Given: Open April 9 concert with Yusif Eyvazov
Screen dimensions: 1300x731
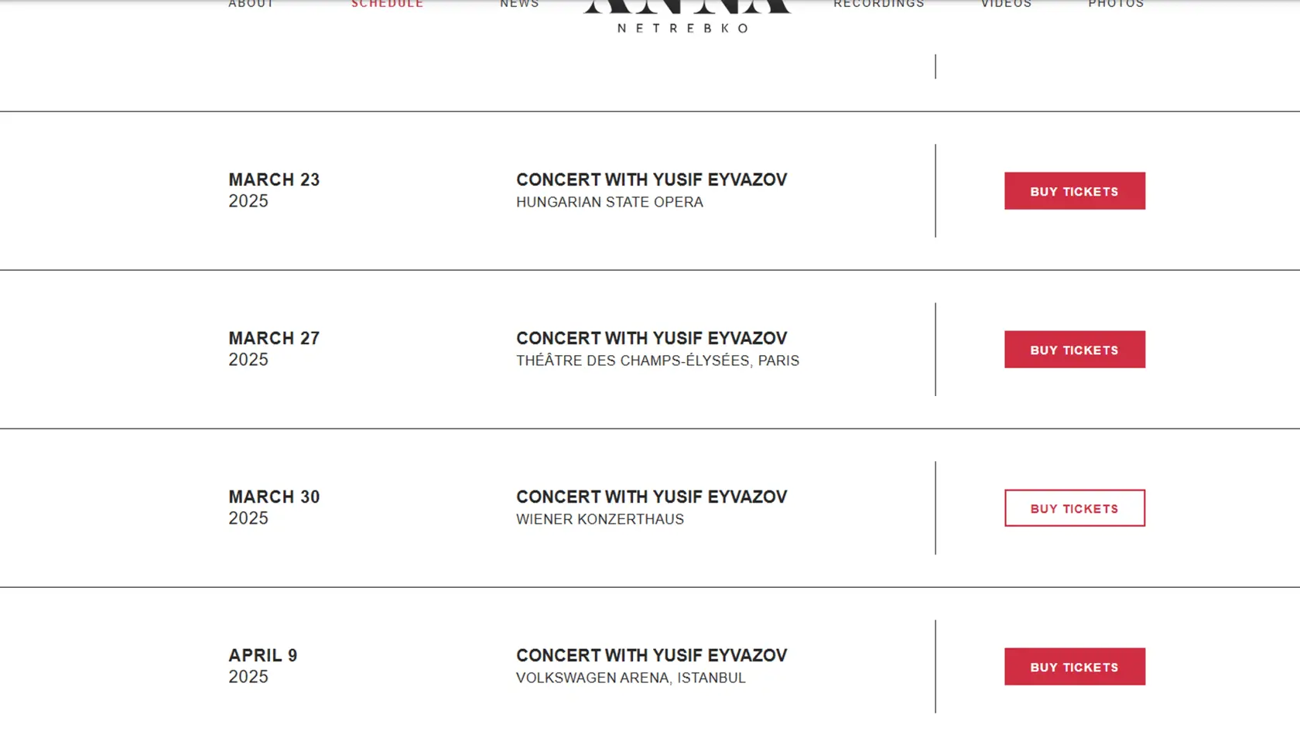Looking at the screenshot, I should pos(652,655).
